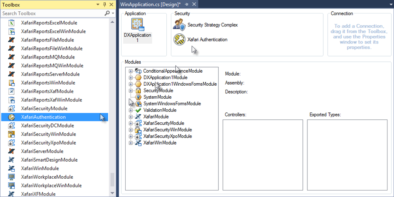Click the XafariReportsExcelWinModule icon

(11, 31)
